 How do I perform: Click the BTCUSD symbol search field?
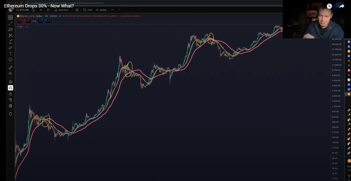[x=24, y=10]
